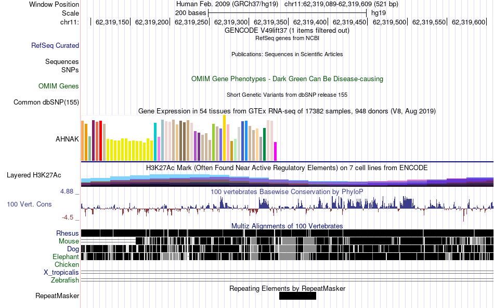The image size is (494, 308).
Task: Click the RepeatMasker track label
Action: click(57, 296)
